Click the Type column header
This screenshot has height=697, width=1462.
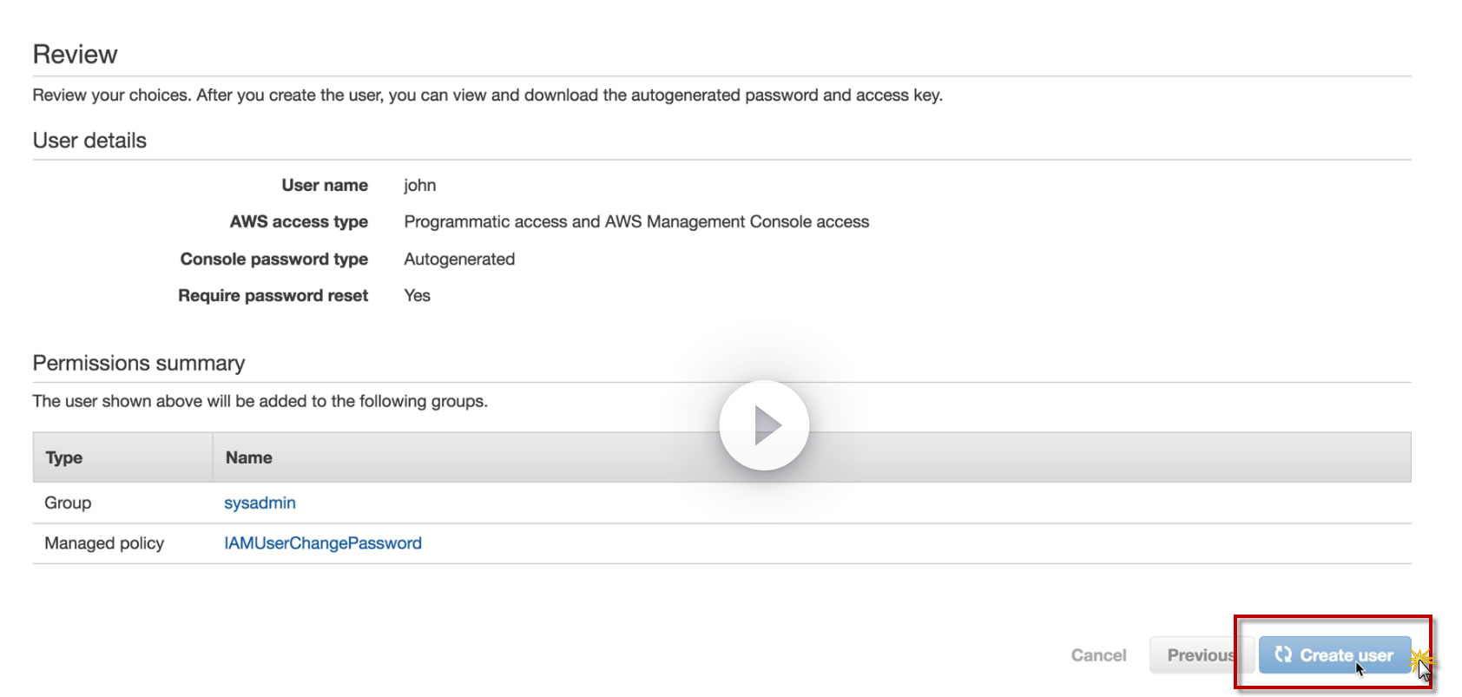click(64, 457)
